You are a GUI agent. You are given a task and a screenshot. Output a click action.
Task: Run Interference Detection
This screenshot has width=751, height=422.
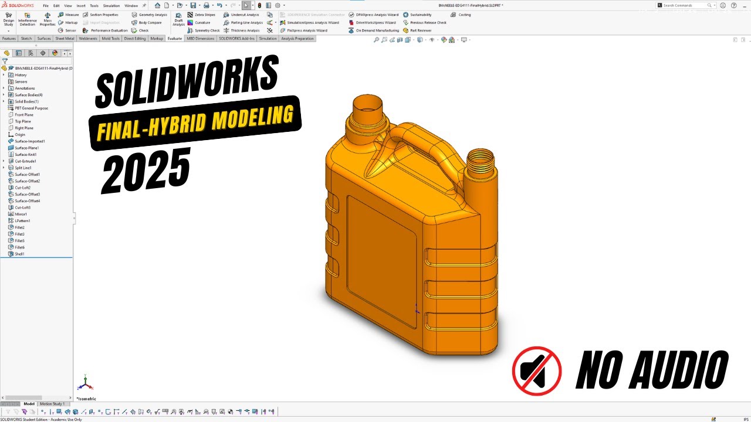click(x=27, y=19)
